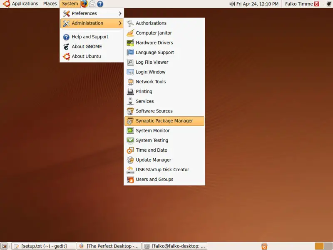The image size is (333, 250).
Task: Click the Log File Viewer magnifier icon
Action: [130, 62]
